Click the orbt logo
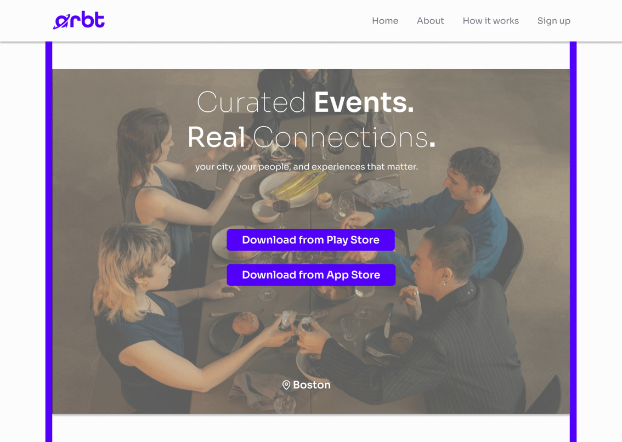 click(79, 20)
